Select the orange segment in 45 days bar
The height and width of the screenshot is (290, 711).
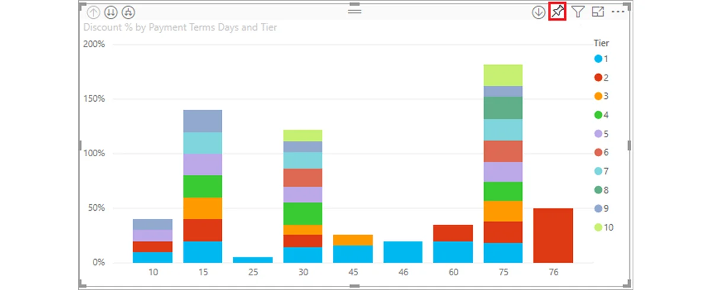(x=353, y=240)
